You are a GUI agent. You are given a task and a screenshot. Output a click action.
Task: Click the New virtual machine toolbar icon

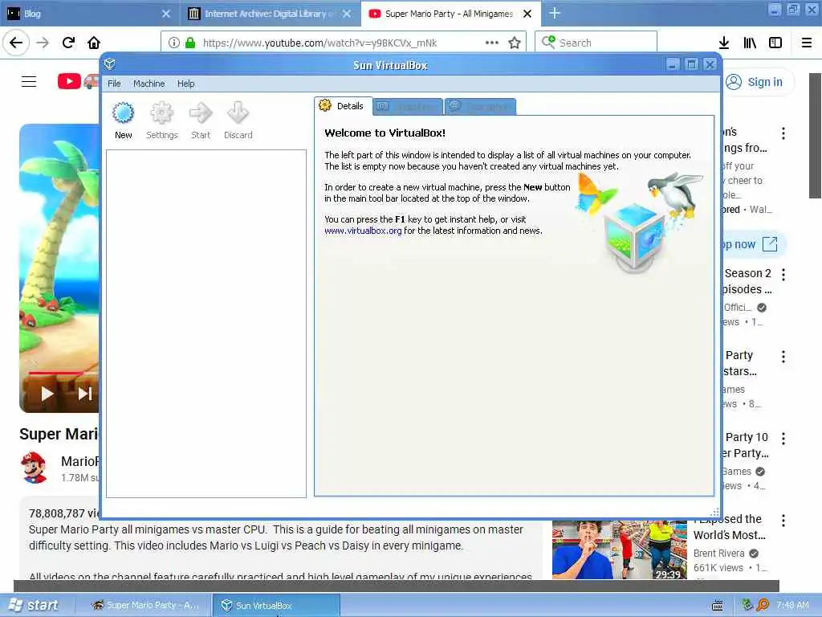click(x=123, y=112)
